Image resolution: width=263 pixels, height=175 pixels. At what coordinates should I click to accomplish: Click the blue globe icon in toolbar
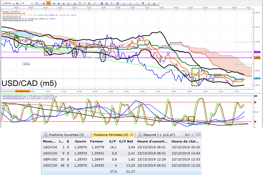(x=89, y=3)
